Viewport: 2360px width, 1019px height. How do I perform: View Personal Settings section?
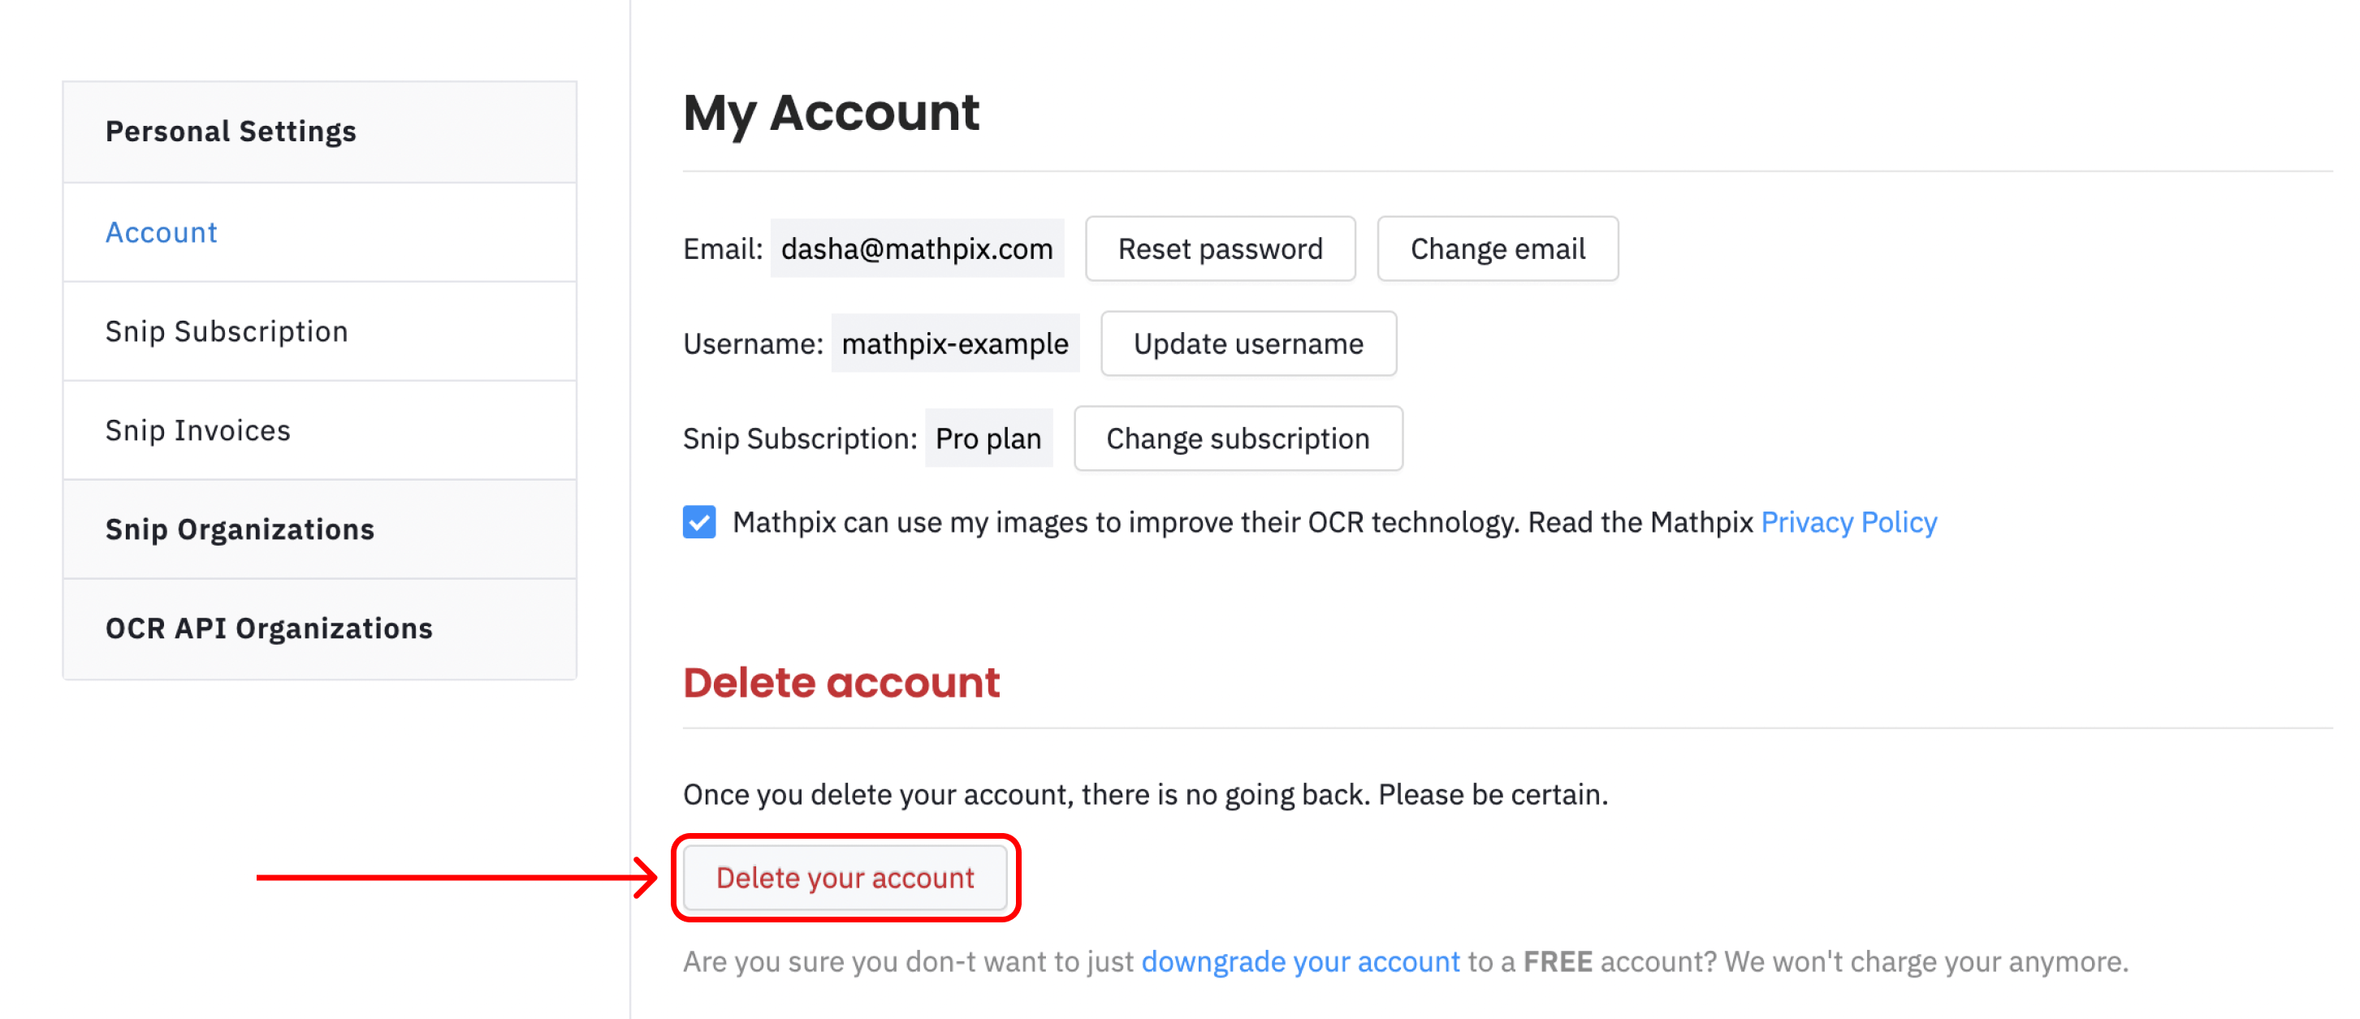tap(231, 130)
